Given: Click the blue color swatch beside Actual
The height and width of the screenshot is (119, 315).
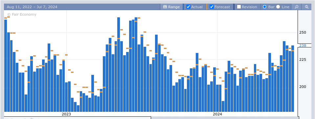Looking at the screenshot, I should pyautogui.click(x=183, y=7).
